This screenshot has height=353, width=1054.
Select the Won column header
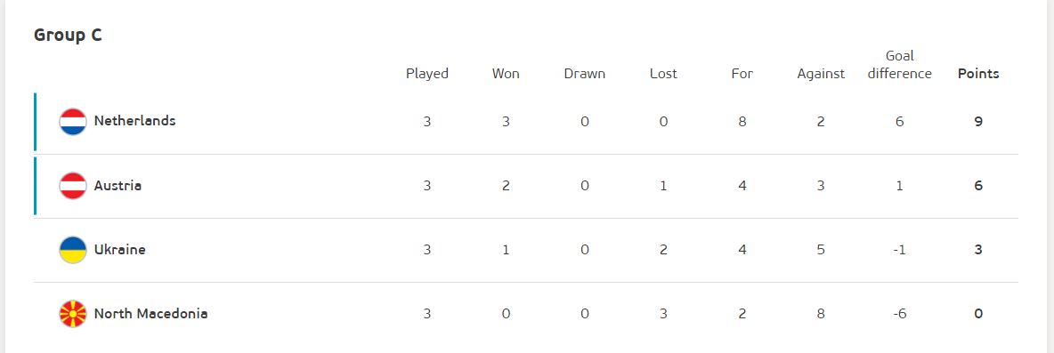click(x=506, y=74)
